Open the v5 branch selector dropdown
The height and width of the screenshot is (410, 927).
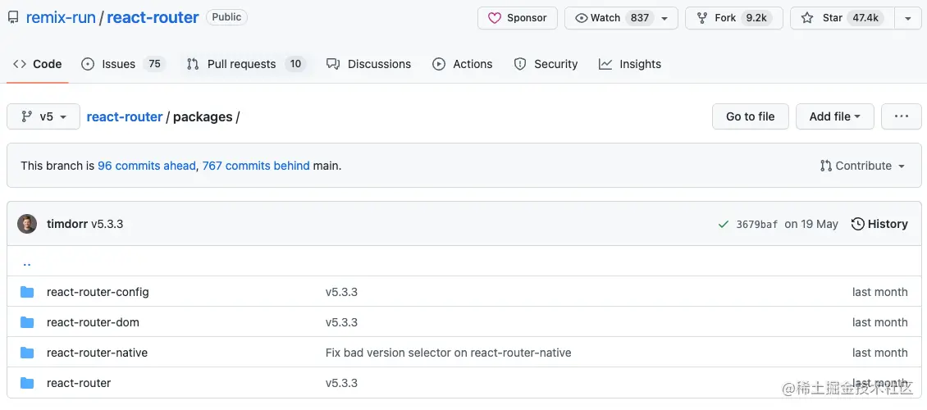pyautogui.click(x=43, y=116)
